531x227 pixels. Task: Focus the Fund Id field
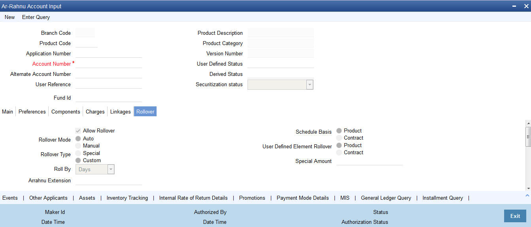pos(108,98)
